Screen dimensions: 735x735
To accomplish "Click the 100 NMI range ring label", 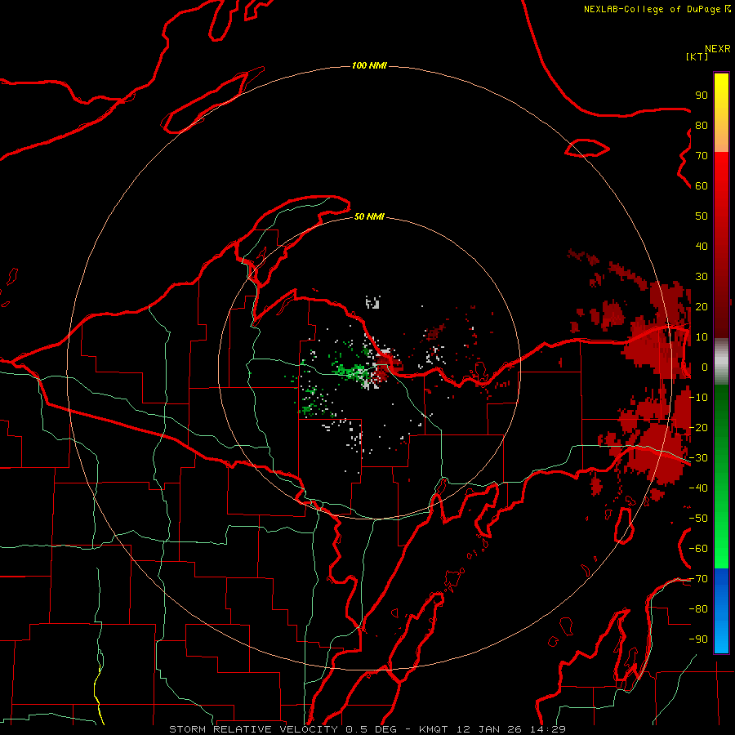I will pos(369,65).
